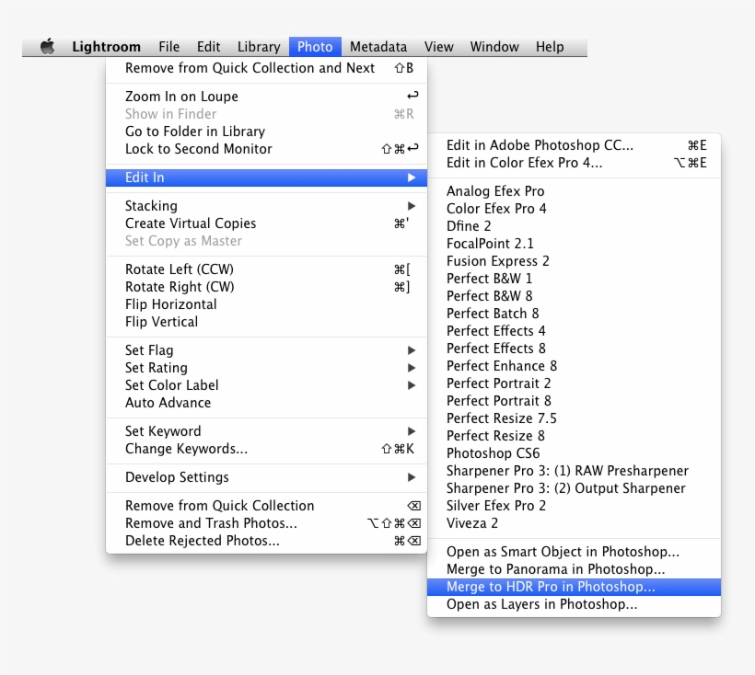
Task: Choose Go to Folder in Library
Action: [x=266, y=132]
